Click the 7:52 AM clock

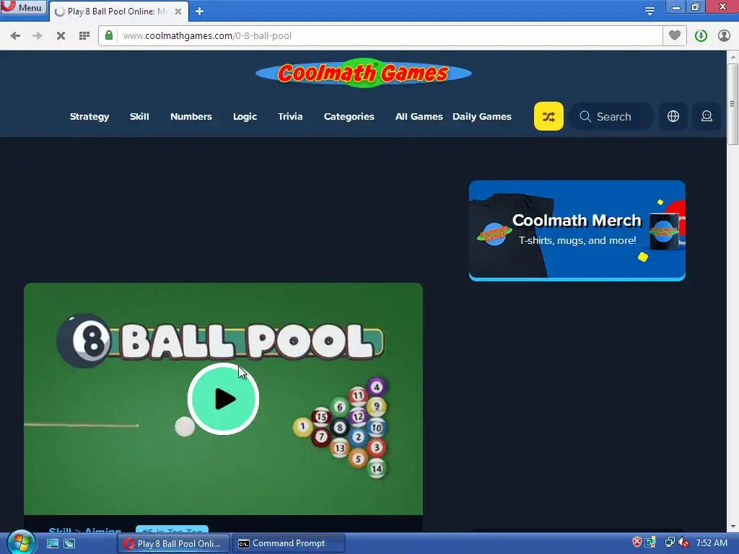click(712, 543)
